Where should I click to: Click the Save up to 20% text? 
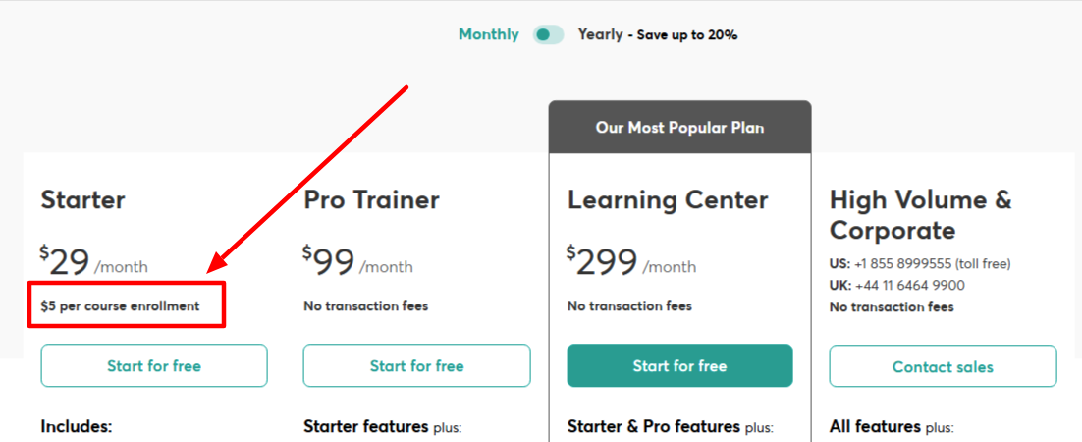click(x=687, y=35)
